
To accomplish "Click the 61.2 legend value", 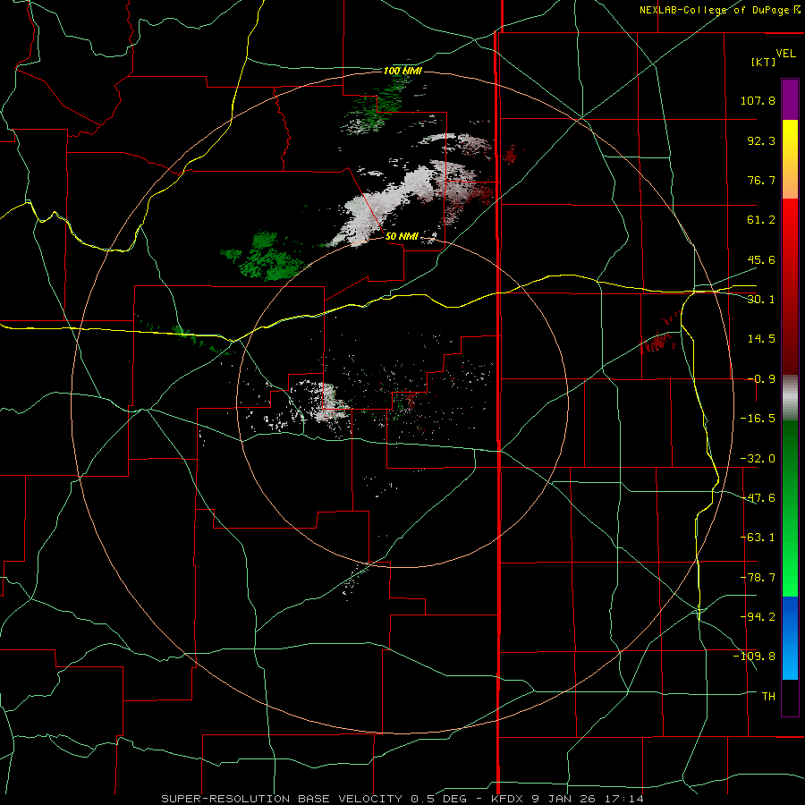I will pos(761,220).
